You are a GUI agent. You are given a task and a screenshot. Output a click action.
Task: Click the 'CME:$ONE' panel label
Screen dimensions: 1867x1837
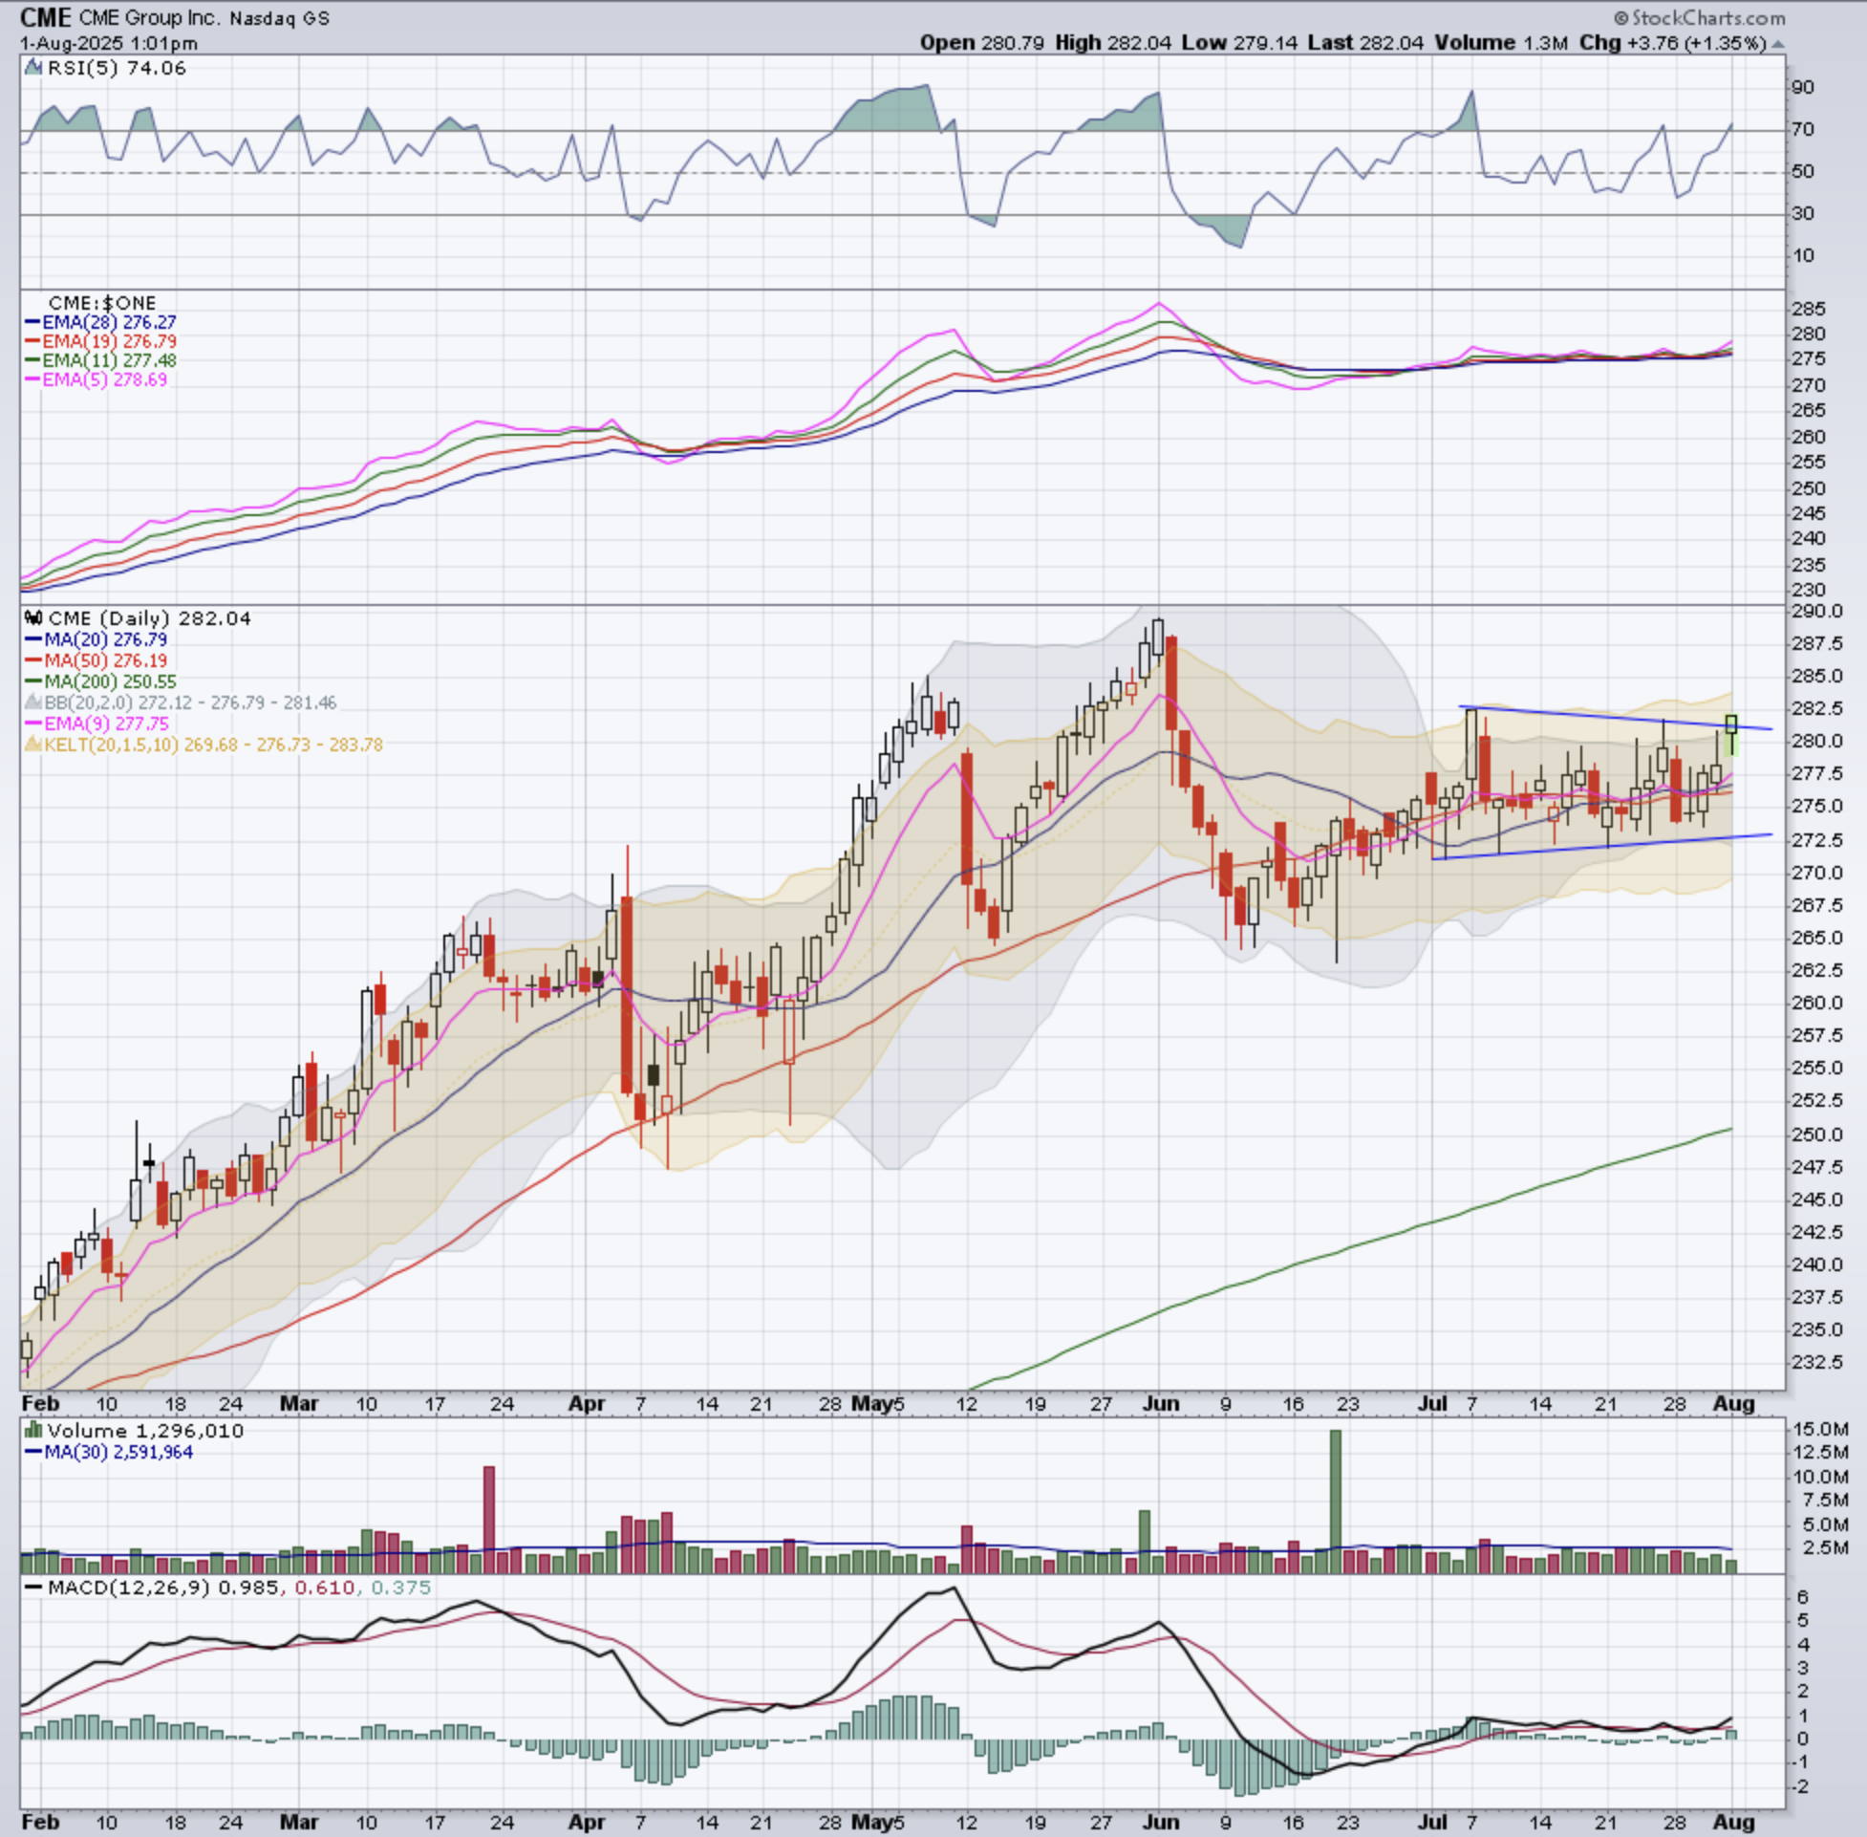pos(102,303)
